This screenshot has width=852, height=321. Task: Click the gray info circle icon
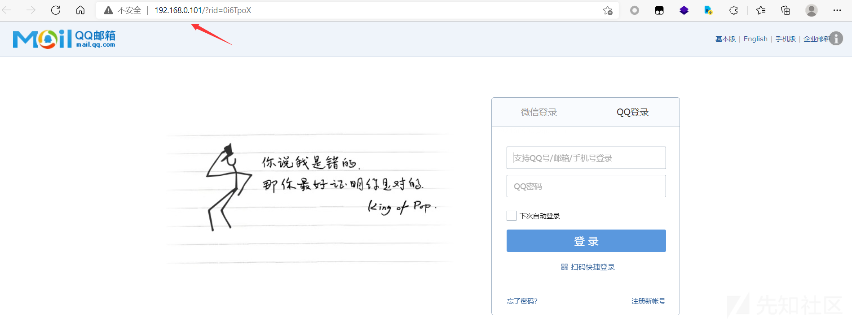click(x=836, y=39)
